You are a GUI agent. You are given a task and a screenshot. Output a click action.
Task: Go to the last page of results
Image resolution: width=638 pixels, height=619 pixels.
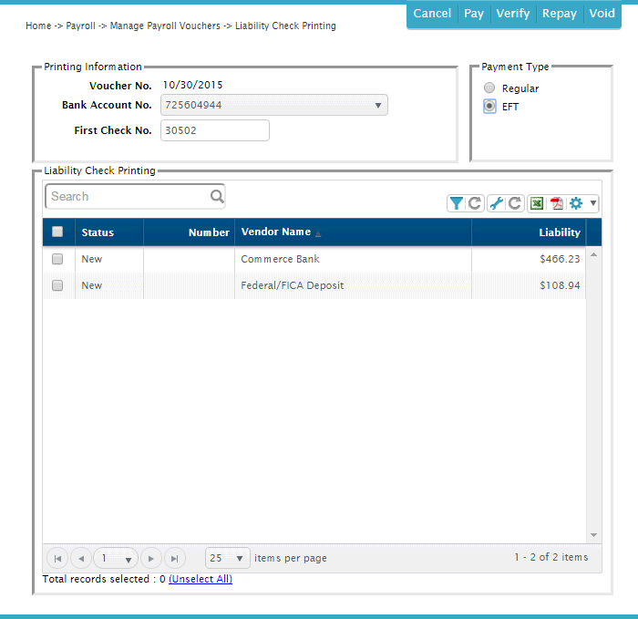point(175,558)
